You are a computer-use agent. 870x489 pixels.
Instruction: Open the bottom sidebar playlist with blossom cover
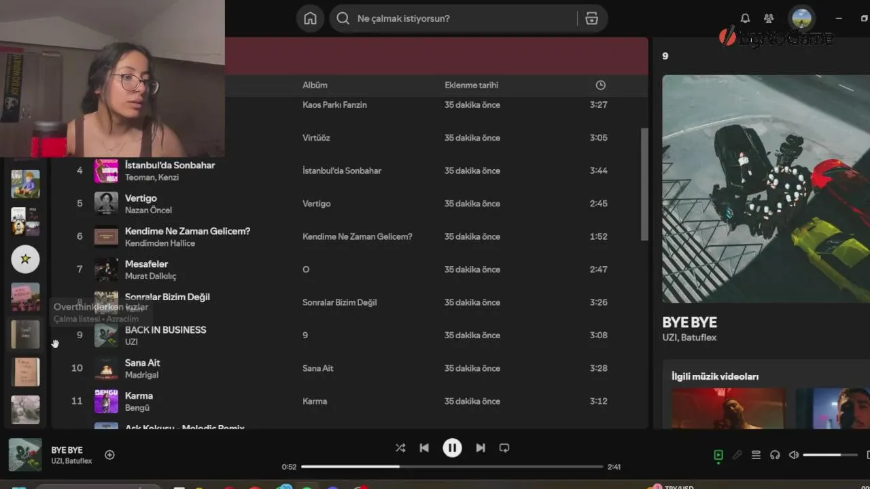pos(25,410)
